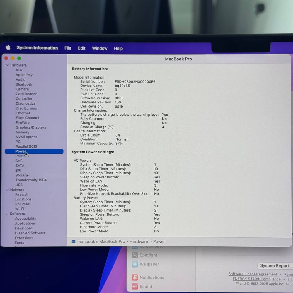Open the Software License Agreement link
Viewport: 293px width, 293px height.
(253, 274)
